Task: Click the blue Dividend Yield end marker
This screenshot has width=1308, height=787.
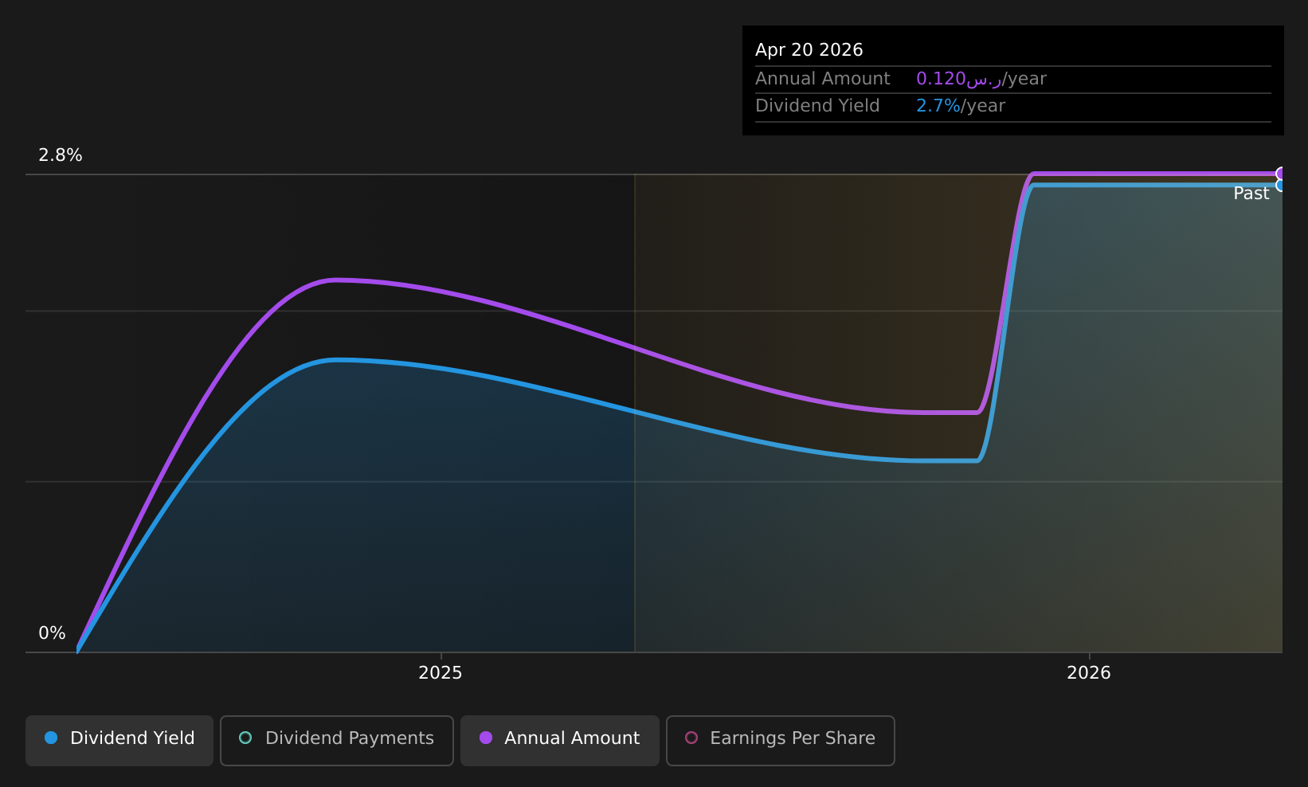Action: pyautogui.click(x=1281, y=186)
